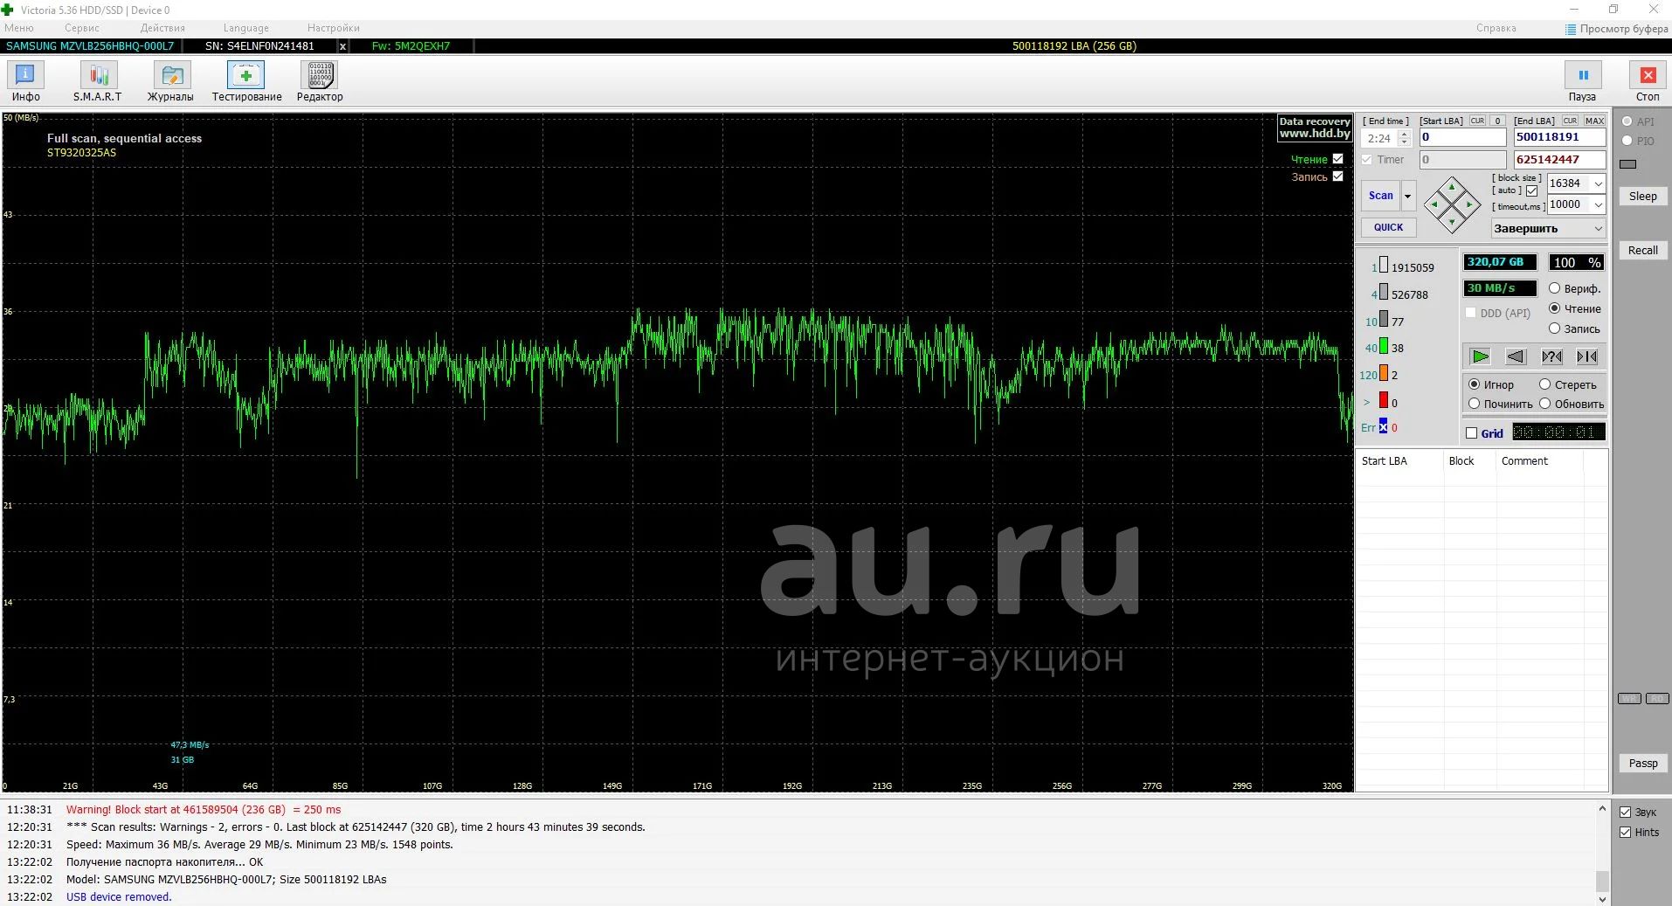Screen dimensions: 1672x906
Task: Click the blue Err block indicator
Action: pyautogui.click(x=1384, y=426)
